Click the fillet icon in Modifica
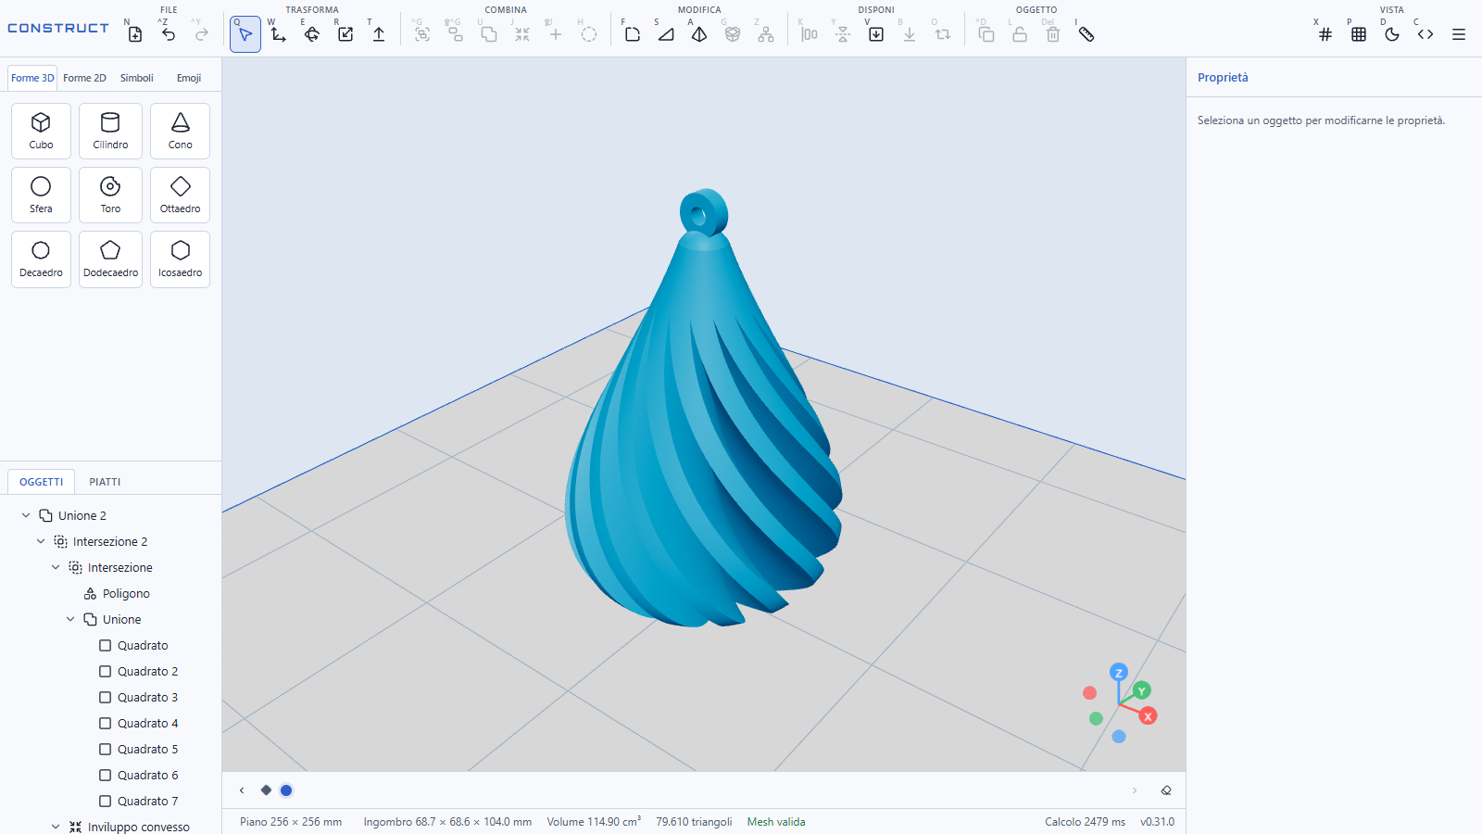The width and height of the screenshot is (1482, 834). [633, 34]
